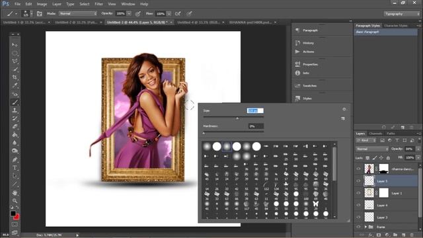This screenshot has width=423, height=238.
Task: Select the Clone Stamp tool
Action: click(x=15, y=110)
